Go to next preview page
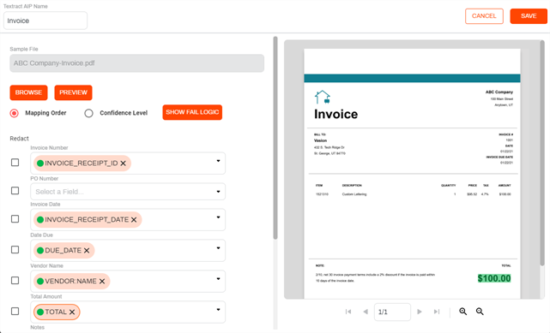This screenshot has height=333, width=550. [420, 312]
